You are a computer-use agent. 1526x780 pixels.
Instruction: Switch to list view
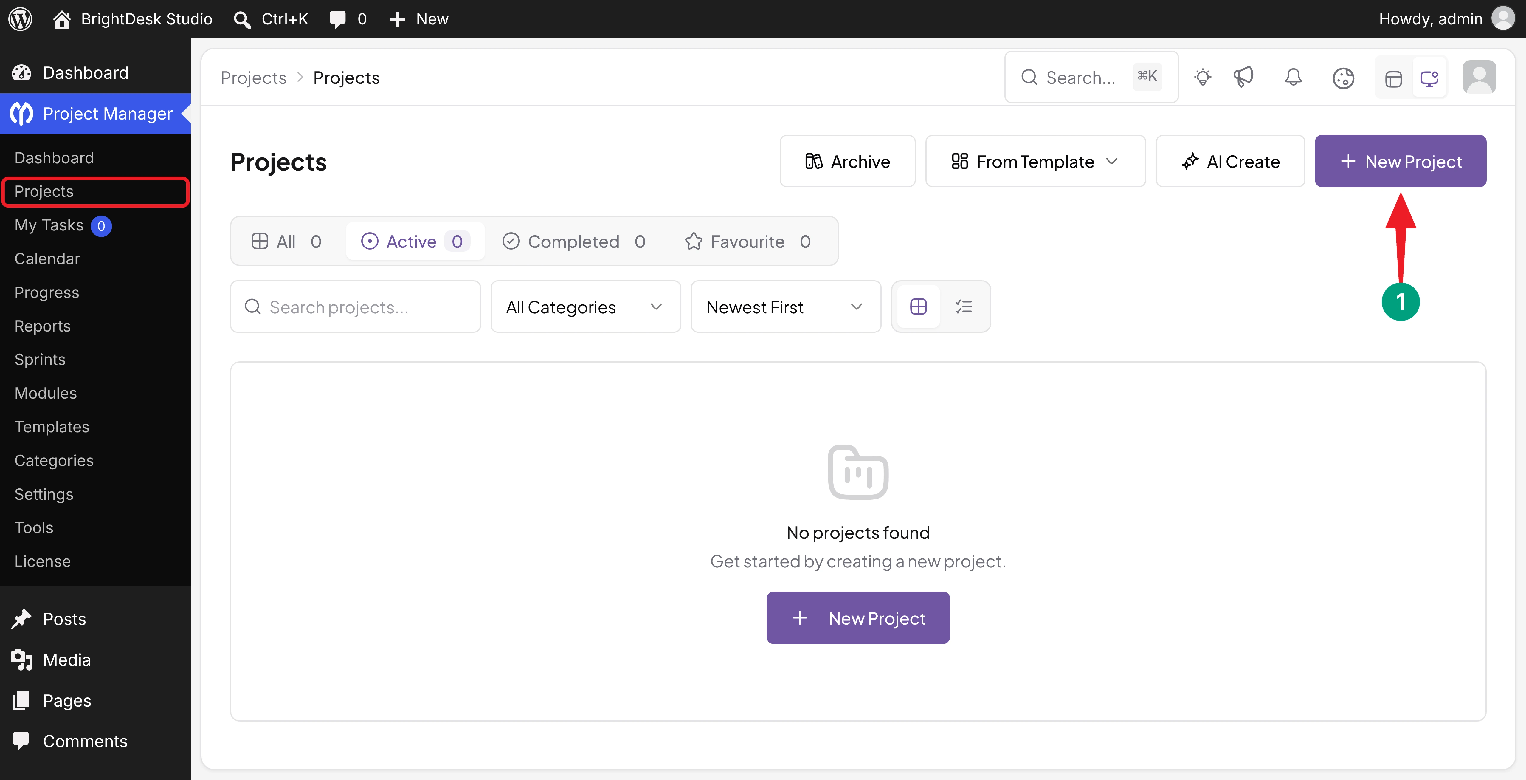964,307
